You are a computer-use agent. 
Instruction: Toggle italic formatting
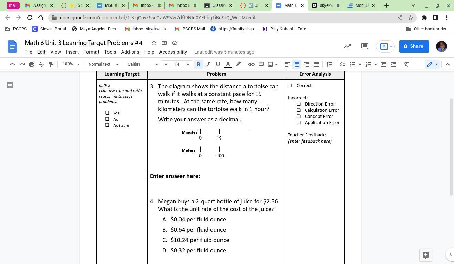[208, 64]
